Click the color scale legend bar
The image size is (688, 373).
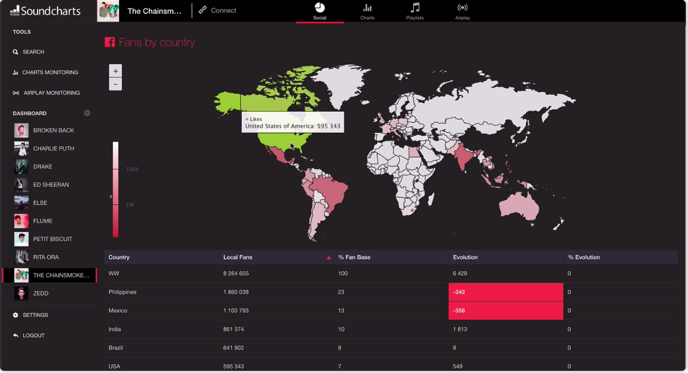[116, 189]
